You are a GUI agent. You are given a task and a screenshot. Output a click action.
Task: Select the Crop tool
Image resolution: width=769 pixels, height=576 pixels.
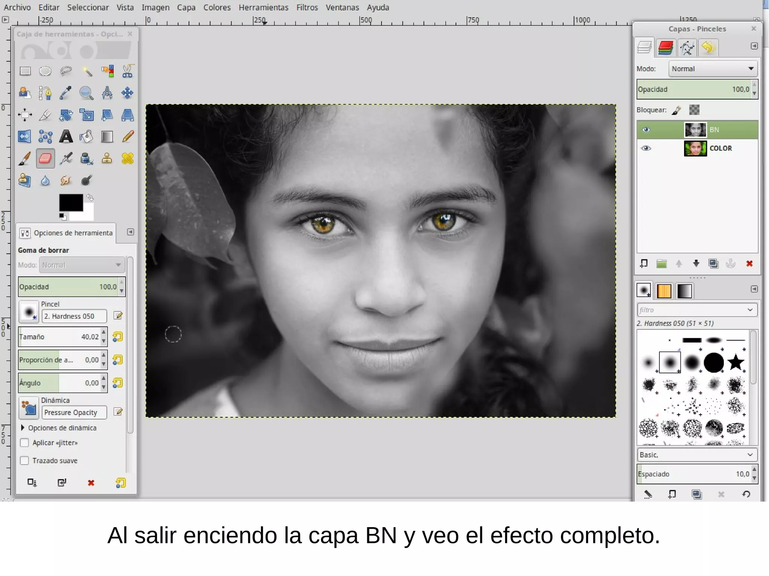point(45,114)
